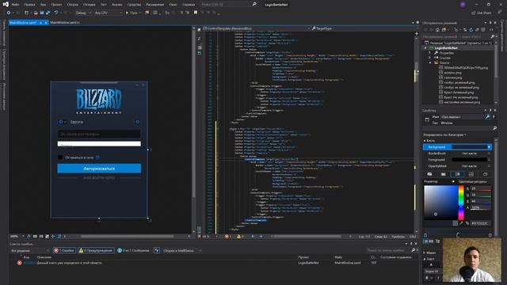Click inside the color picker gradient square
Image resolution: width=507 pixels, height=285 pixels.
(x=440, y=203)
